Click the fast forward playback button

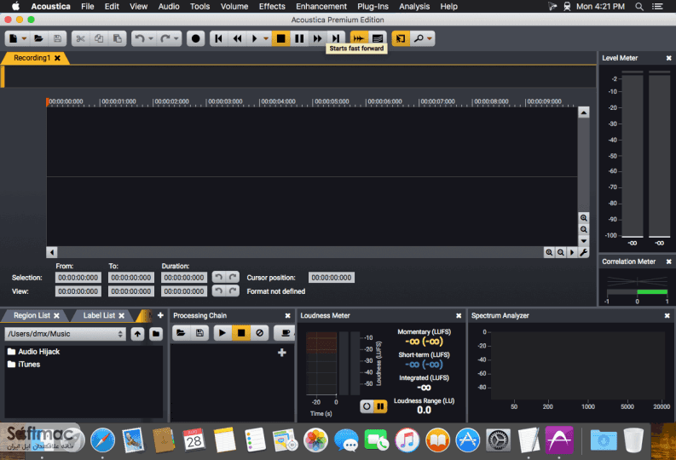(317, 39)
